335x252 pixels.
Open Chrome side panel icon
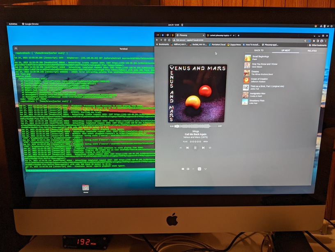(318, 41)
